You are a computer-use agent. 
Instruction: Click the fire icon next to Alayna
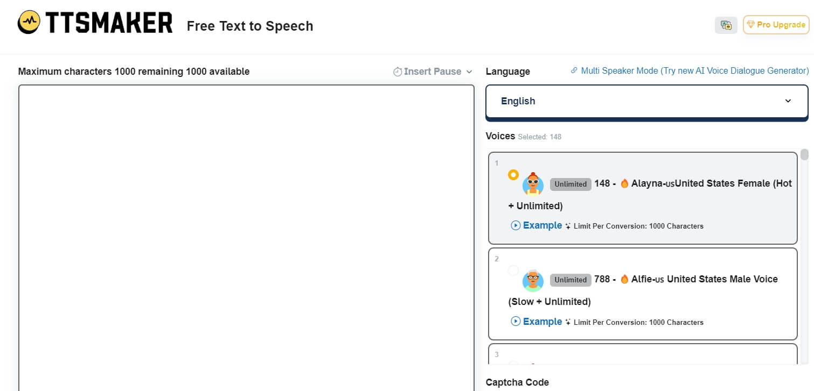coord(625,183)
